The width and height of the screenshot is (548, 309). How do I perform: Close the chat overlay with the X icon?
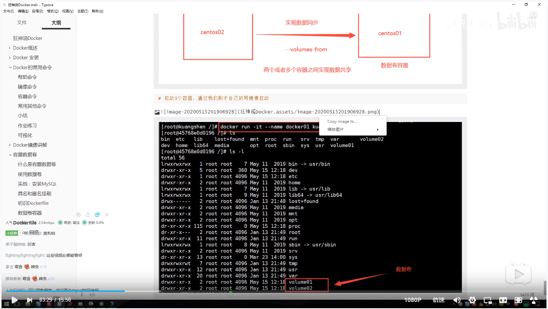click(107, 215)
